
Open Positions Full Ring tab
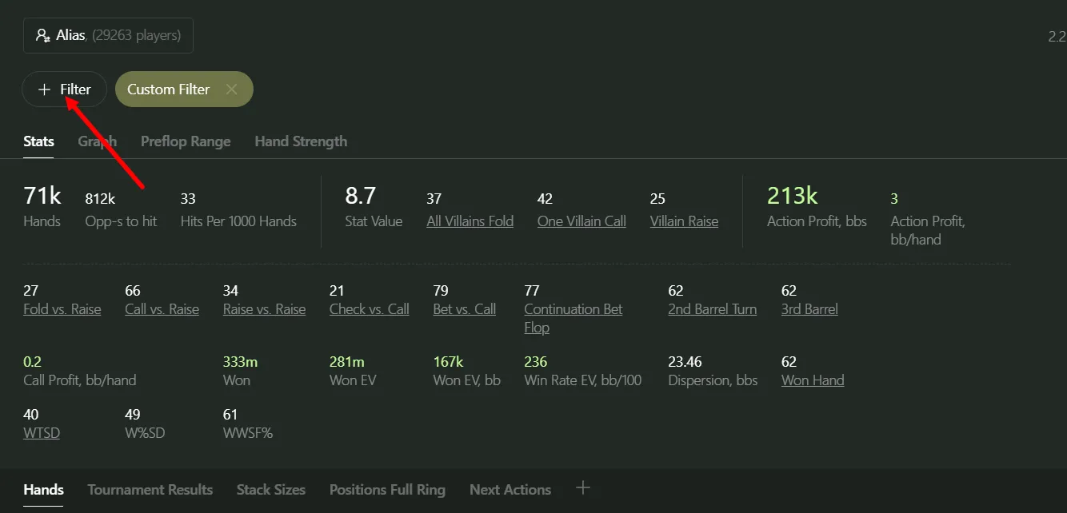387,490
